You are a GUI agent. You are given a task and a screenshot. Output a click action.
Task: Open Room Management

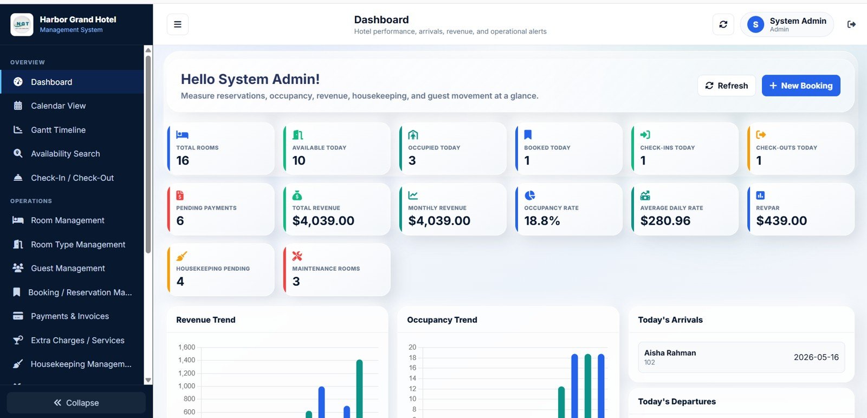[x=72, y=220]
